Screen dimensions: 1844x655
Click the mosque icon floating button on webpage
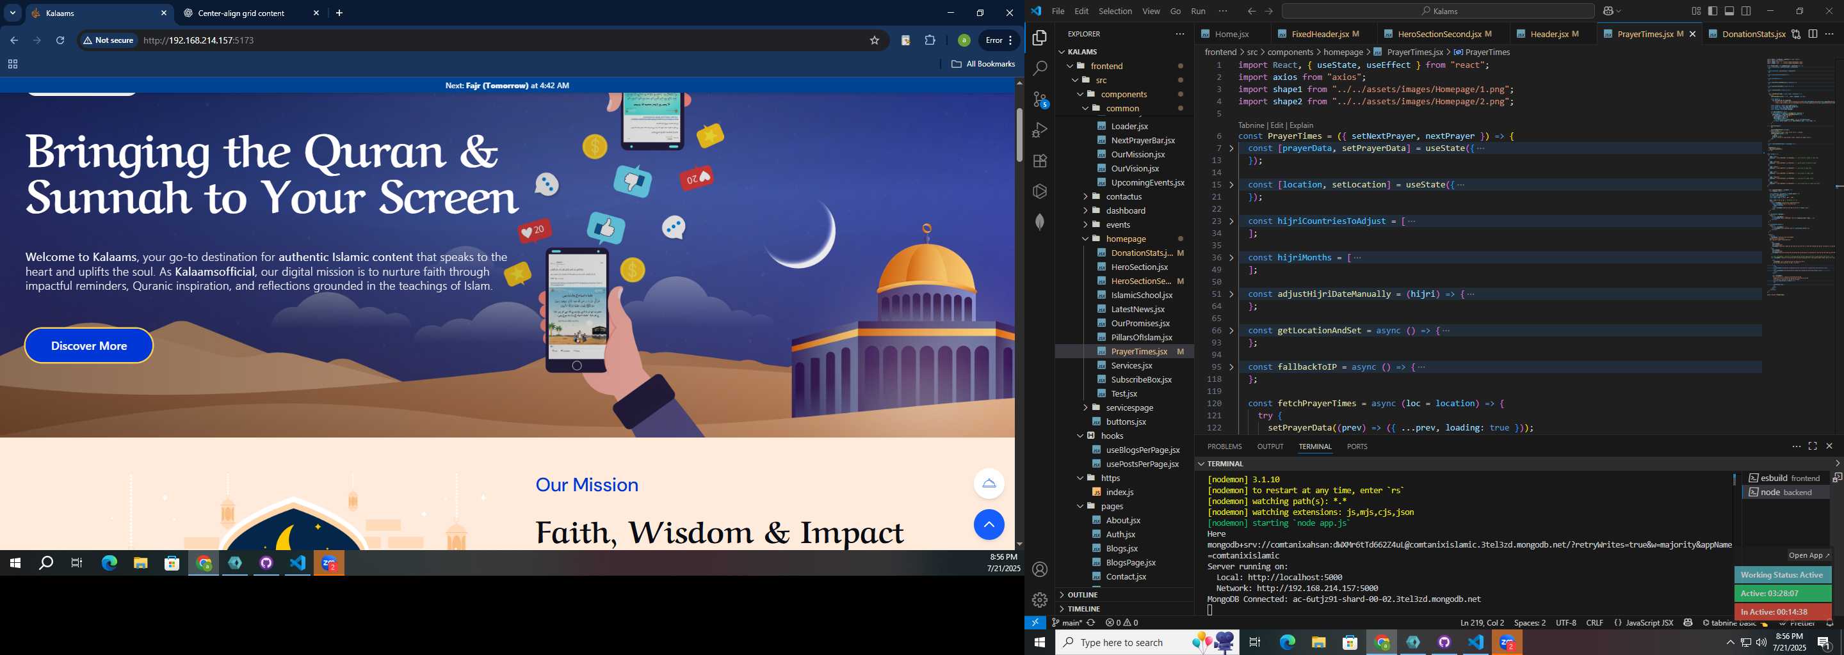989,484
